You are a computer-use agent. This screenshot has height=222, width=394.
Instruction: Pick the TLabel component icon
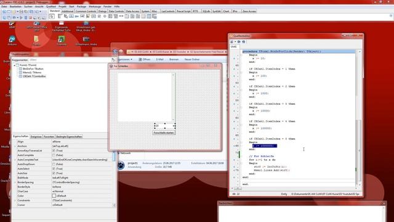[x=76, y=17]
